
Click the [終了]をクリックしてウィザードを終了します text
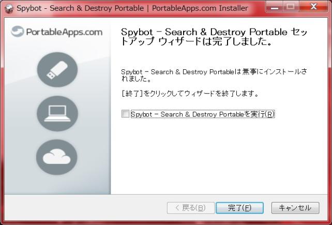[190, 94]
